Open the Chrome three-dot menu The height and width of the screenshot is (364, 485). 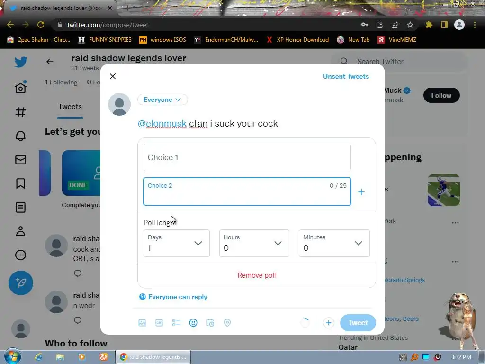(475, 25)
